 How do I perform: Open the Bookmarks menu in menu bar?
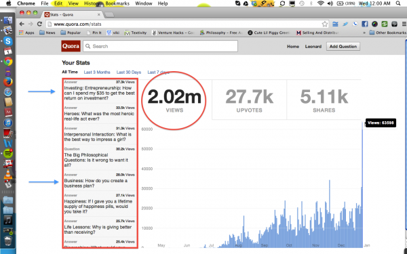click(x=117, y=3)
